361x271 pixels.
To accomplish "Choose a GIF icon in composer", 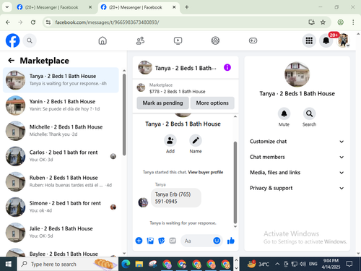I will pos(173,241).
